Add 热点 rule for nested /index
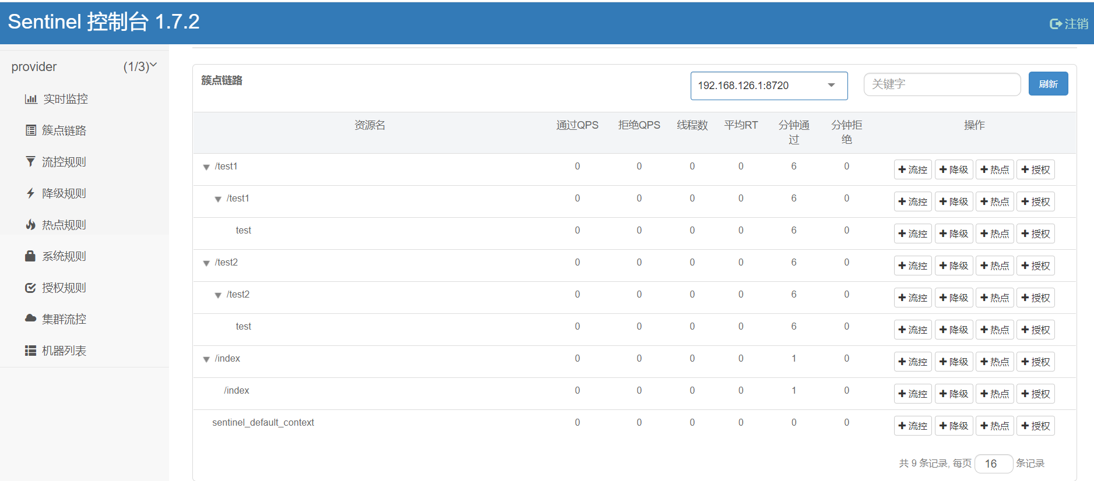The height and width of the screenshot is (481, 1094). coord(994,394)
